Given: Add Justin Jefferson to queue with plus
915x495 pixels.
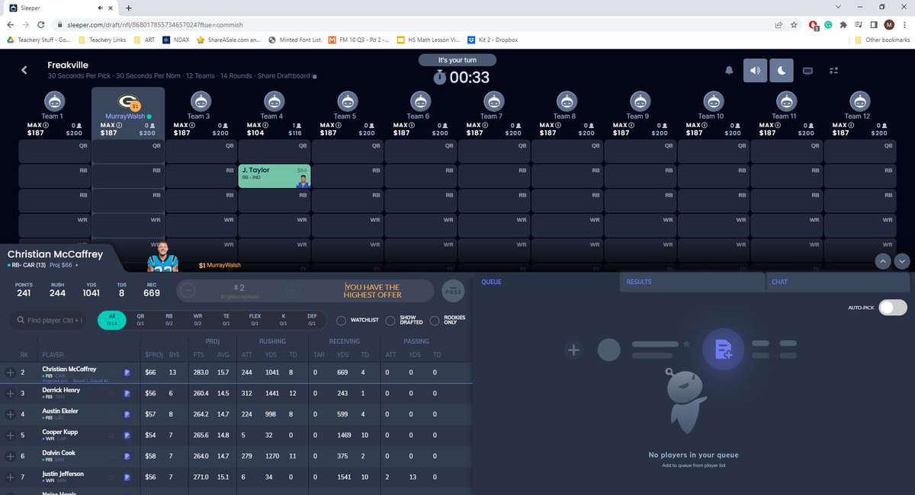Looking at the screenshot, I should coord(10,477).
